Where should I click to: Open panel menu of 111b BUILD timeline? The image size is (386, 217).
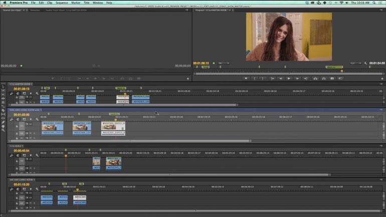tap(381, 146)
